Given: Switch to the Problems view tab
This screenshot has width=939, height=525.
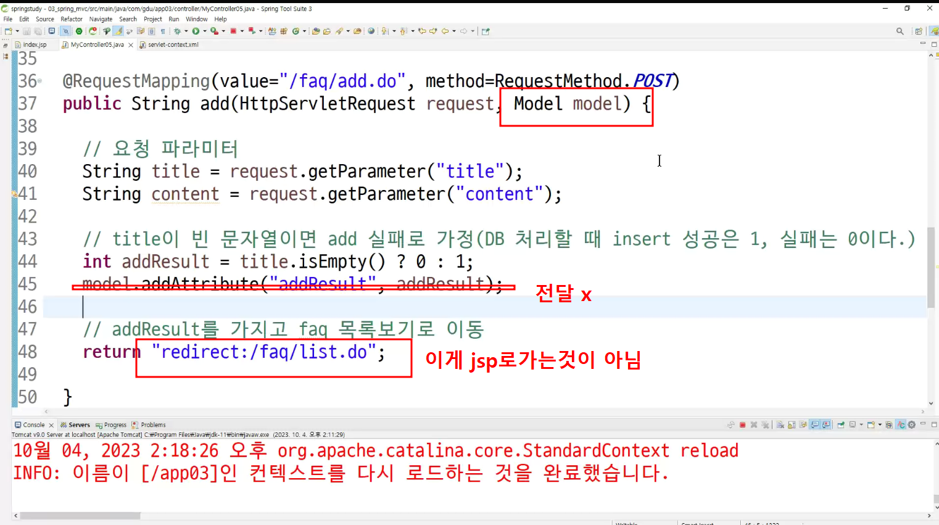Looking at the screenshot, I should point(149,425).
